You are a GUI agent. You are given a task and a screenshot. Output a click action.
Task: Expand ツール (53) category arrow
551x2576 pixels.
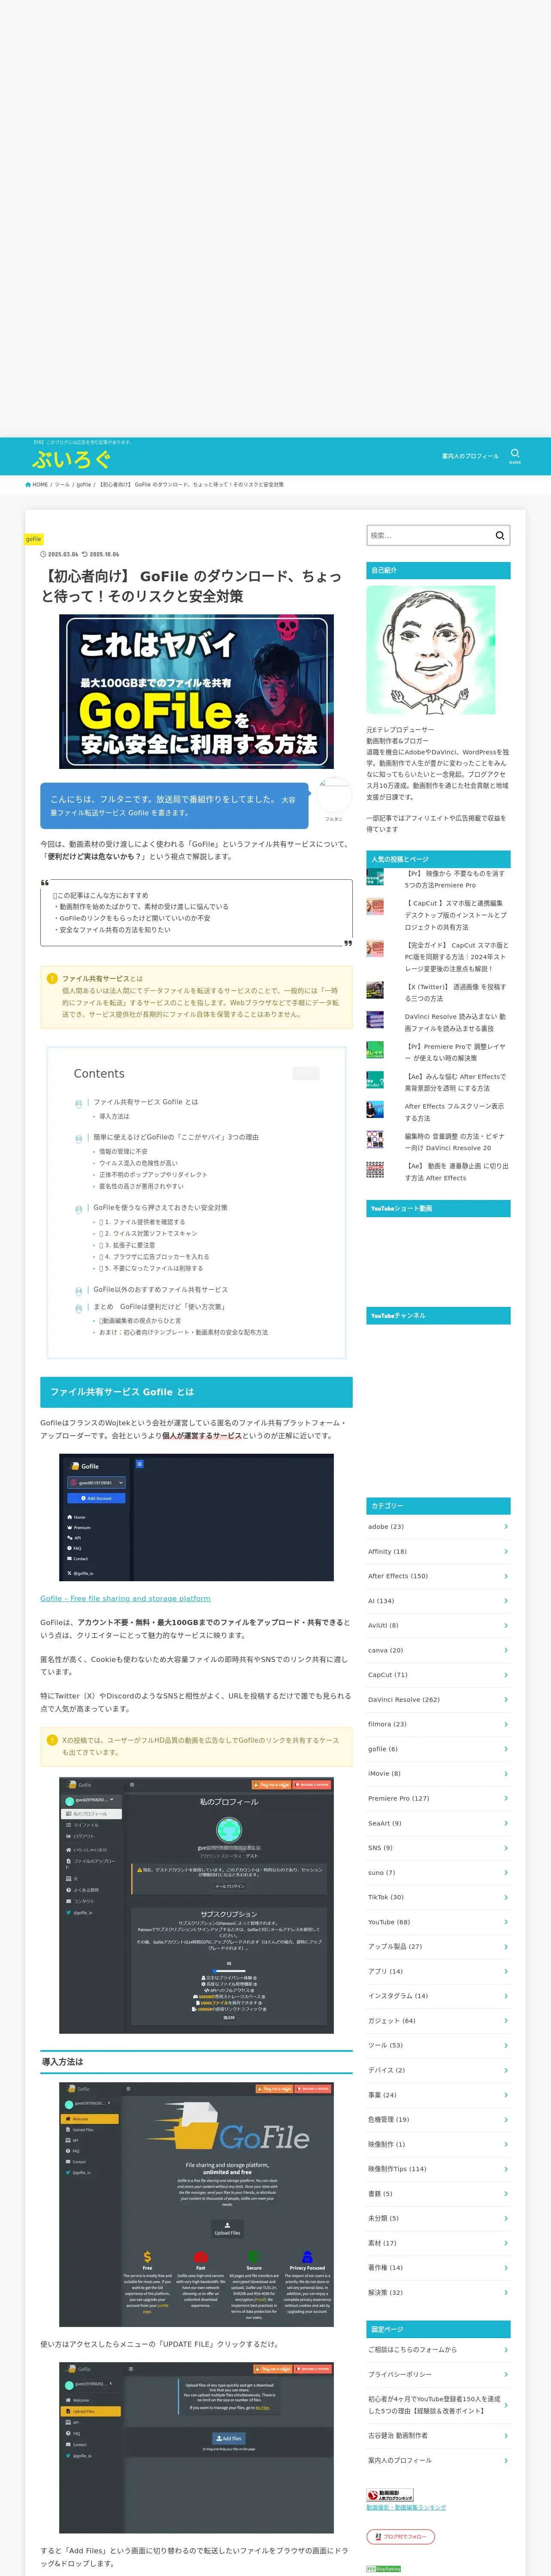(506, 2045)
